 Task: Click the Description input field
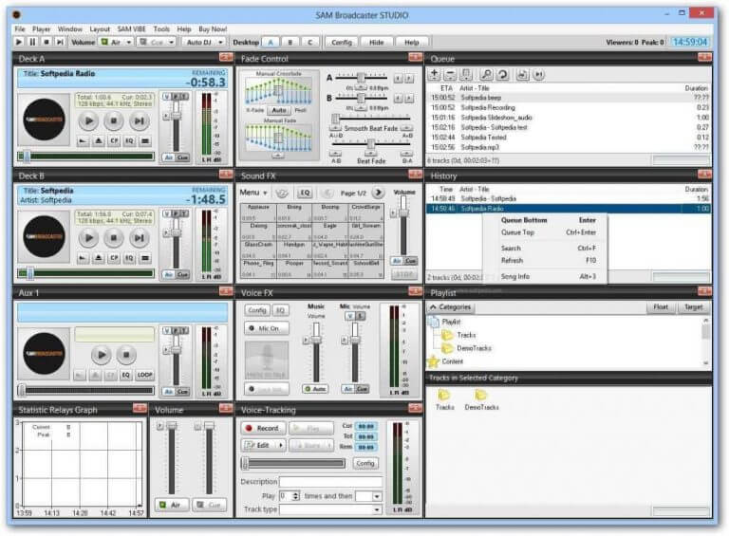click(330, 482)
